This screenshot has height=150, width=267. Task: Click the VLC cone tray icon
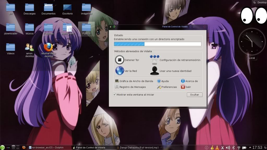coord(217,148)
